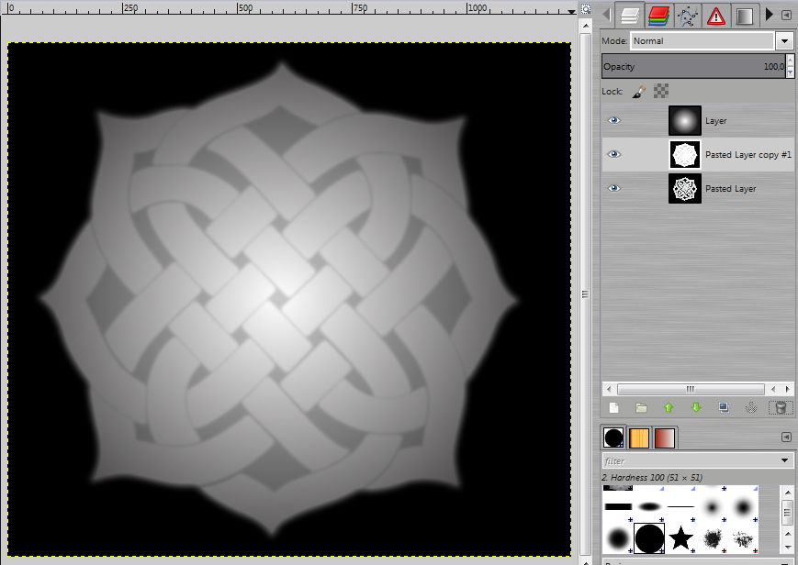Image resolution: width=798 pixels, height=565 pixels.
Task: Select the sparse splatter brush in bottom row
Action: 744,539
